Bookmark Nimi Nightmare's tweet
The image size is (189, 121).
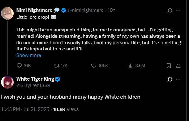169,66
